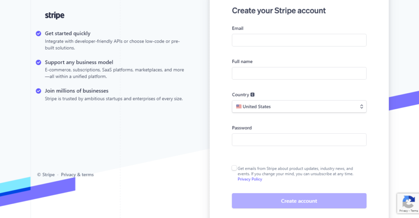Click the checkmark beside Join millions of businesses

coord(38,91)
